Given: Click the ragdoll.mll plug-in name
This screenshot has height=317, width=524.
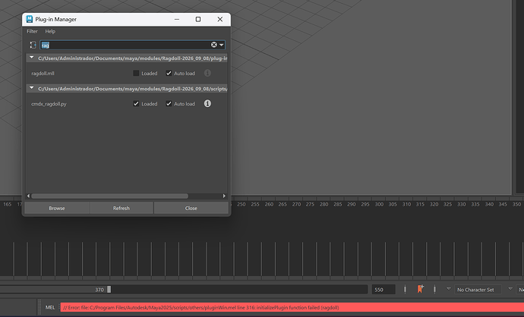Looking at the screenshot, I should tap(43, 74).
